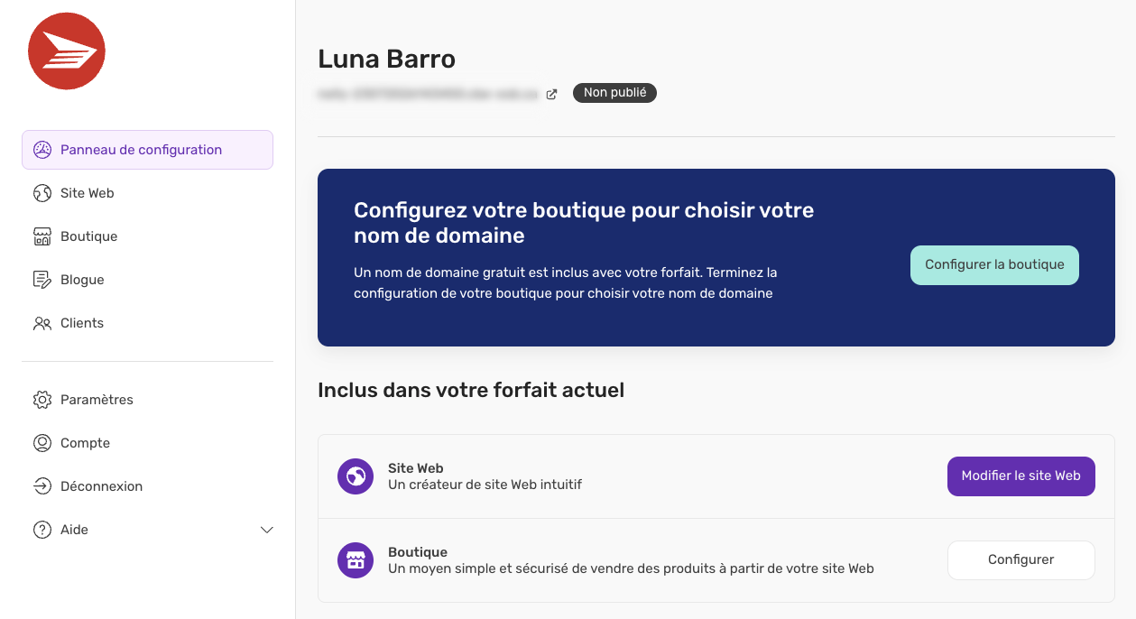Screen dimensions: 1136x619
Task: Click the Configurer la boutique button
Action: (994, 265)
